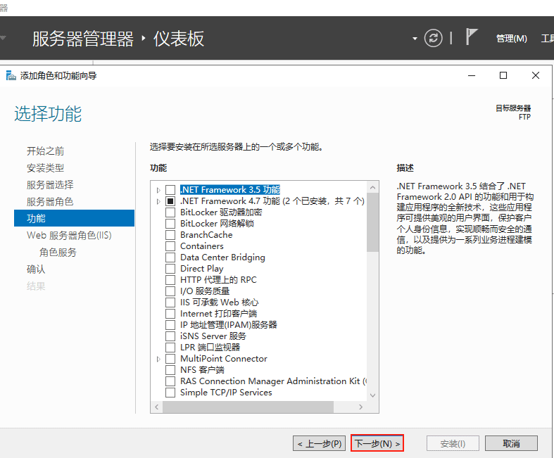
Task: Check BitLocker 网络解锁 checkbox
Action: pyautogui.click(x=170, y=224)
